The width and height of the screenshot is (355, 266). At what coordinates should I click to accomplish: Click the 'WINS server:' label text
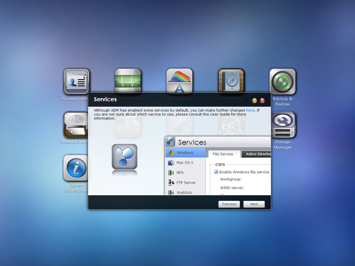pos(232,188)
